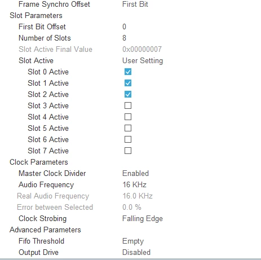Open the Clock Strobing Falling Edge dropdown
The image size is (261, 260).
(143, 219)
